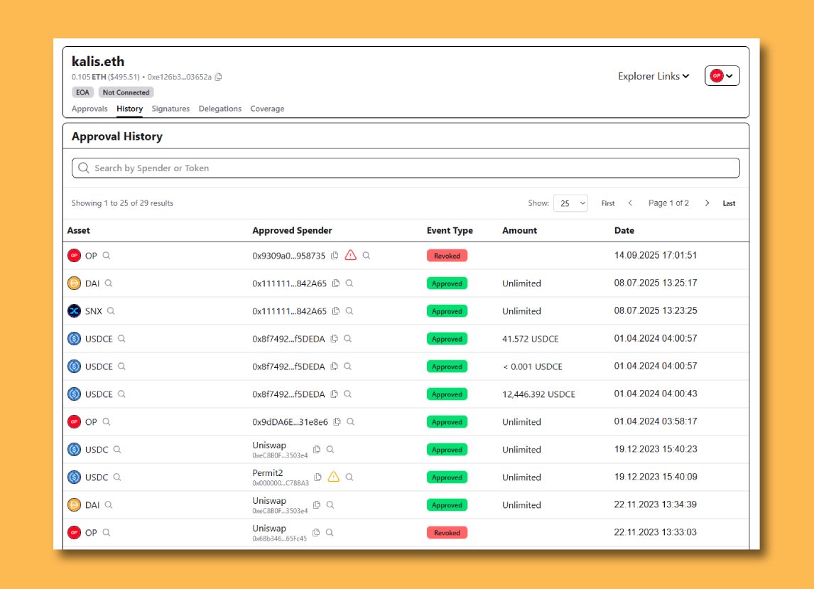
Task: Switch to the Coverage tab
Action: tap(267, 109)
